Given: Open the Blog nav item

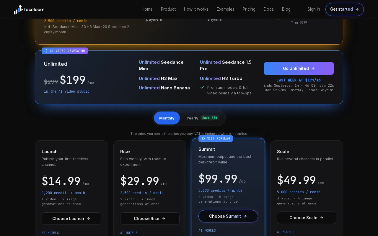Looking at the screenshot, I should point(286,9).
